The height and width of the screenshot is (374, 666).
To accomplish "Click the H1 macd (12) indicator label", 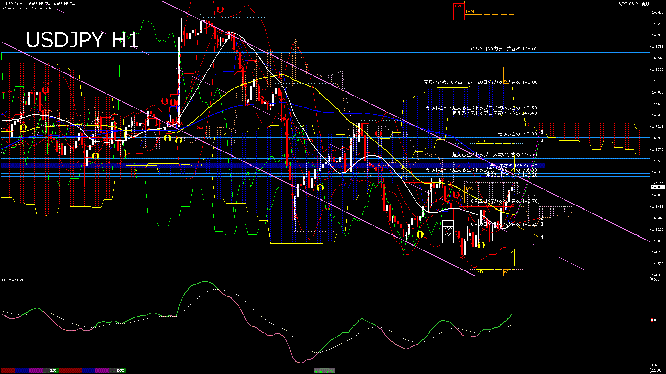I will pyautogui.click(x=13, y=280).
